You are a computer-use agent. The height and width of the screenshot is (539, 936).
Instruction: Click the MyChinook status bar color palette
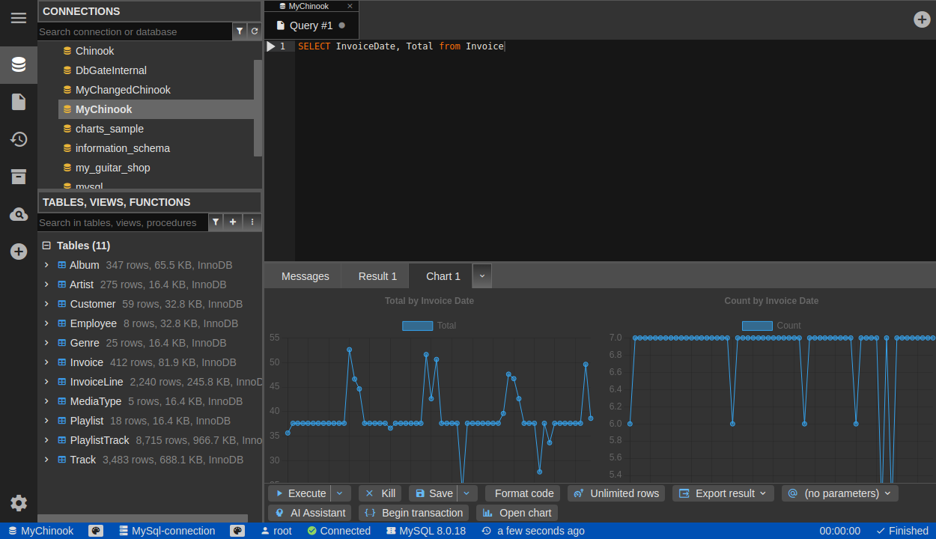96,531
